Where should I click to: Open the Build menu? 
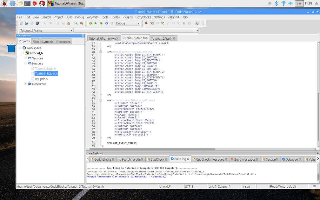click(x=69, y=17)
